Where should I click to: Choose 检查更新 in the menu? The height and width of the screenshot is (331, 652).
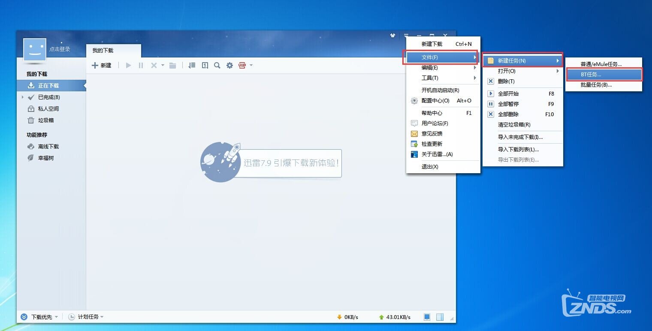pyautogui.click(x=443, y=144)
